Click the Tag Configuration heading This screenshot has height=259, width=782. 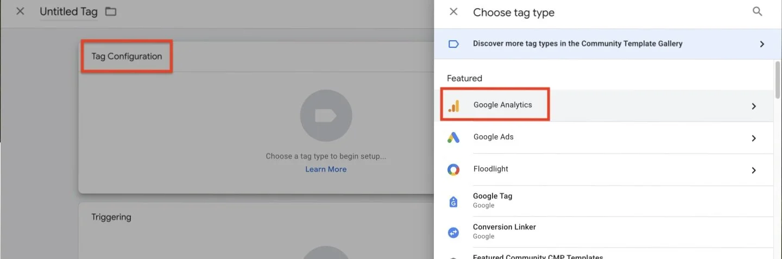click(x=127, y=56)
